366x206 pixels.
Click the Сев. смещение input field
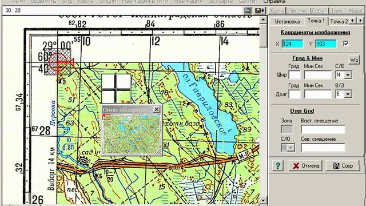click(x=323, y=148)
